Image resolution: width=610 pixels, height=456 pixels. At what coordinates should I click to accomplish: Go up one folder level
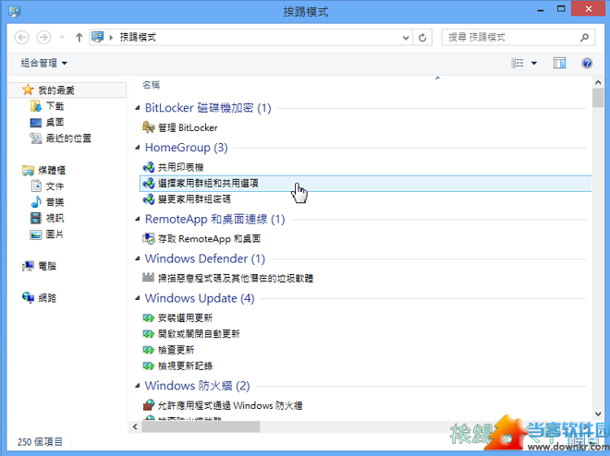(x=79, y=37)
